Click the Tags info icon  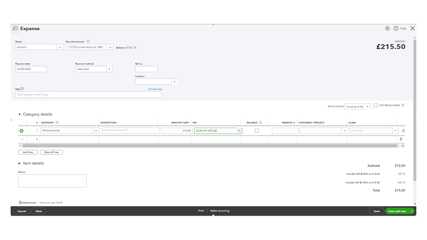22,89
